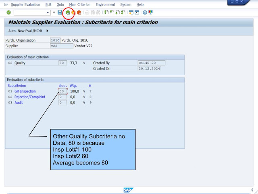Click the GR Inspection score field 80
The height and width of the screenshot is (194, 258).
point(63,91)
